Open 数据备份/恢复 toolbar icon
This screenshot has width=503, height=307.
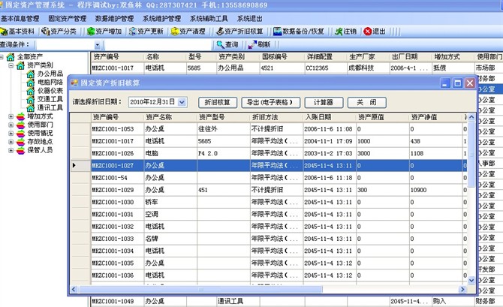[298, 31]
